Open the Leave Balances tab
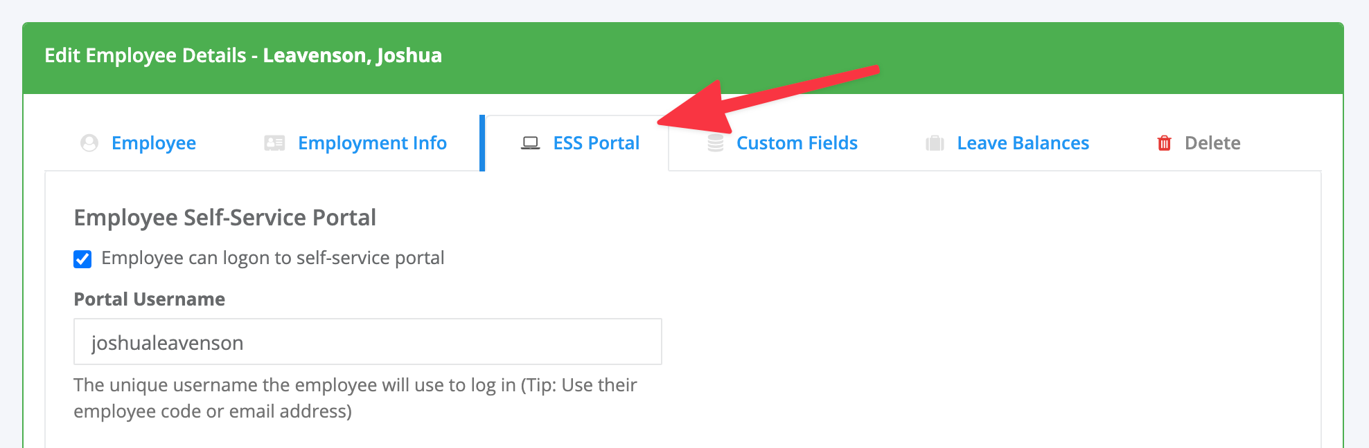The height and width of the screenshot is (448, 1369). [x=1023, y=143]
